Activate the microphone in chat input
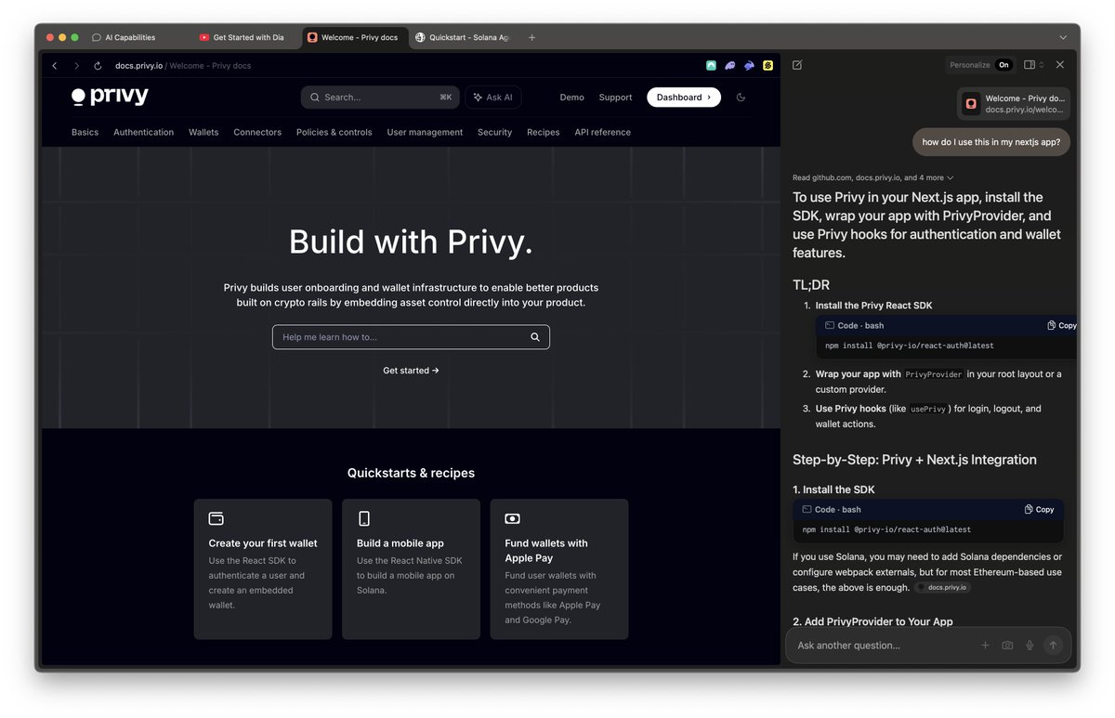Screen dimensions: 1115x718 pyautogui.click(x=1030, y=646)
